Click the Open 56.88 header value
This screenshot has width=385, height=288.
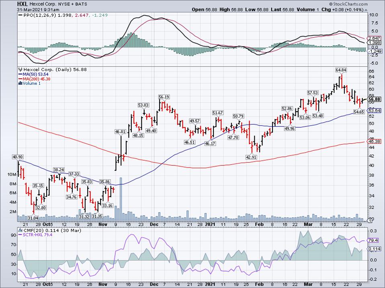(205, 10)
